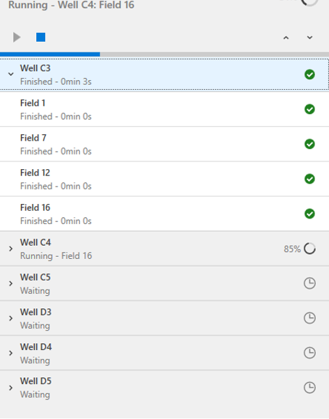This screenshot has width=329, height=419.
Task: Click Well D4 waiting clock icon
Action: 310,353
